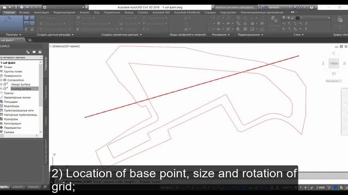Click the plus icon in bottom right status bar
The image size is (348, 195).
pyautogui.click(x=306, y=187)
